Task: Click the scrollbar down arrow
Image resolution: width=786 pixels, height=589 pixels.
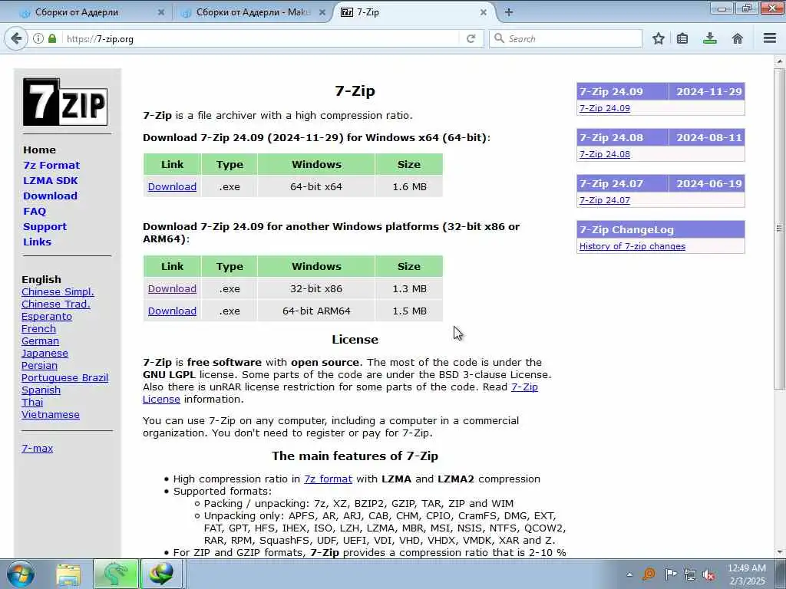Action: point(780,552)
